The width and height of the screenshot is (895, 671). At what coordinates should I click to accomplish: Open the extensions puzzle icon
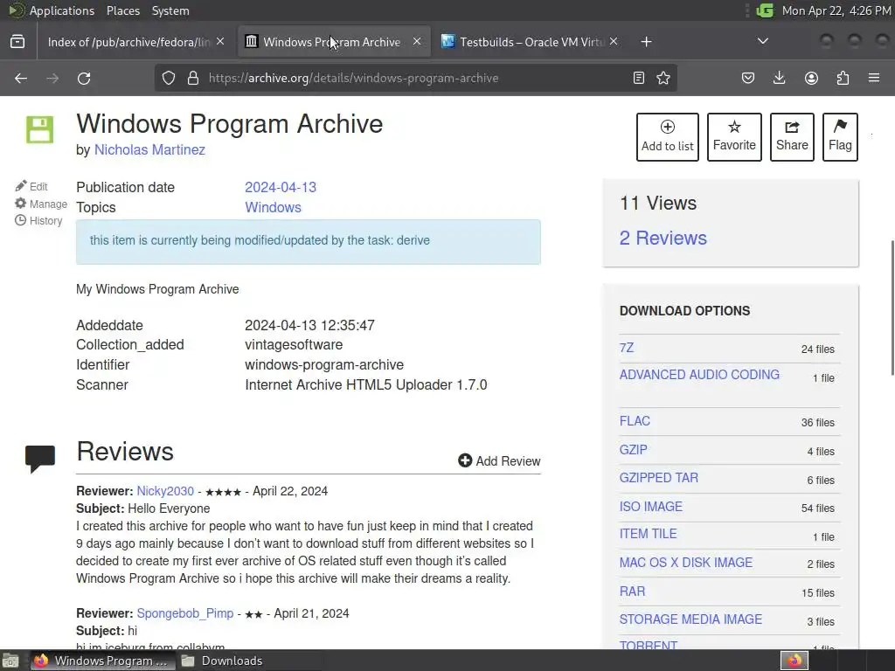pos(843,78)
